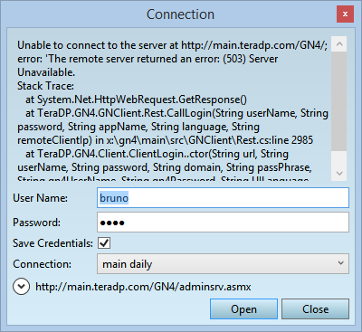Click the error message scrollbar up arrow
This screenshot has width=362, height=332.
[339, 44]
